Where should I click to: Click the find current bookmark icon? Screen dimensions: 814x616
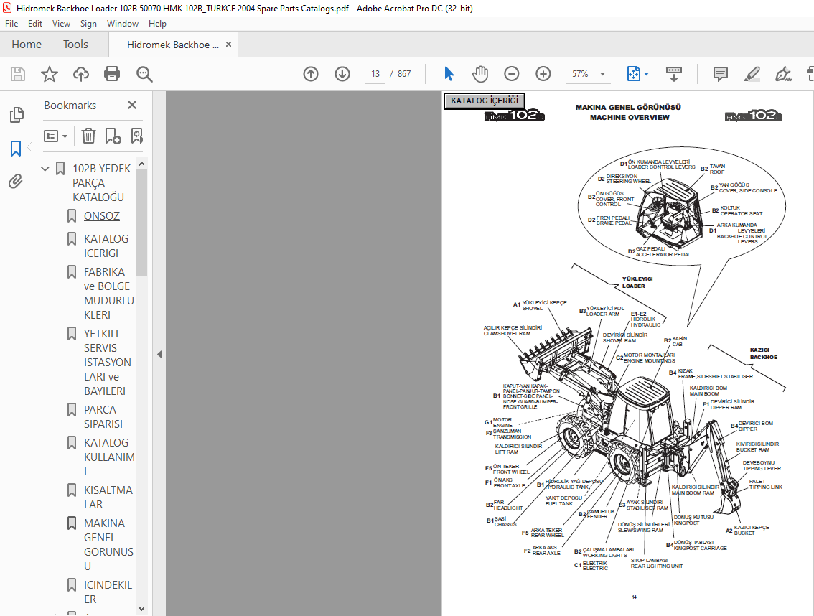136,136
